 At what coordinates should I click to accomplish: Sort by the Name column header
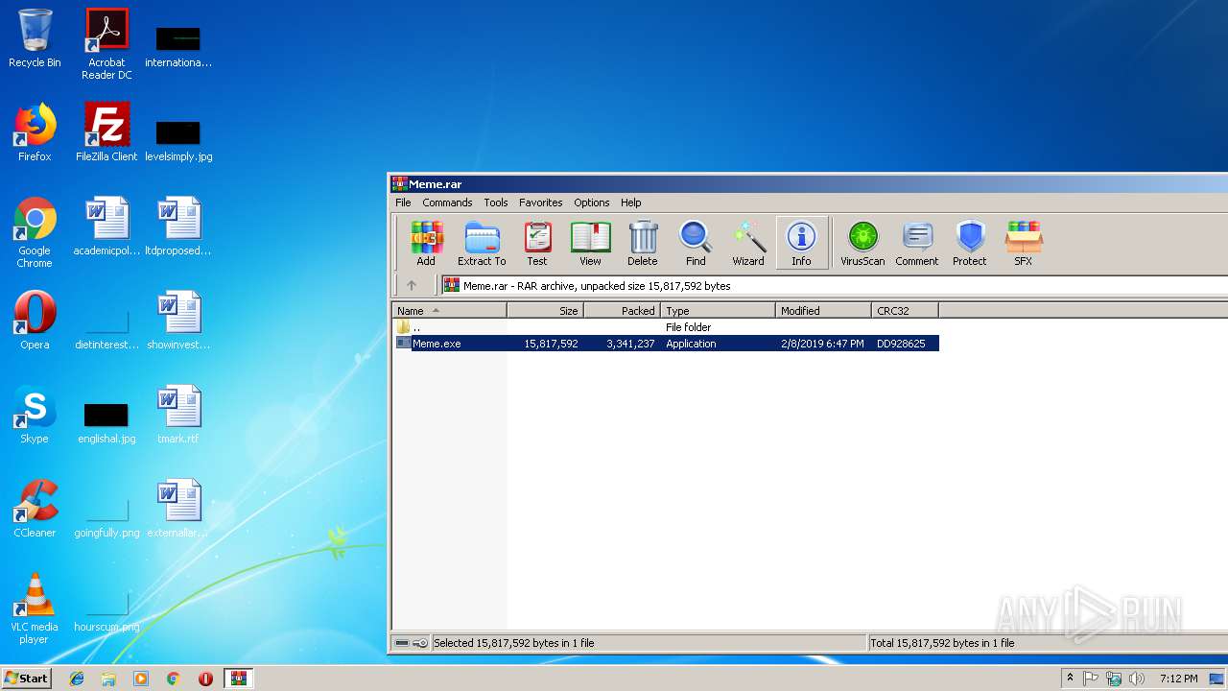pyautogui.click(x=450, y=310)
